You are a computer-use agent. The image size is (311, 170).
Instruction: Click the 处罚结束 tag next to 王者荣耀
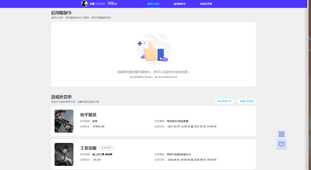click(x=106, y=148)
